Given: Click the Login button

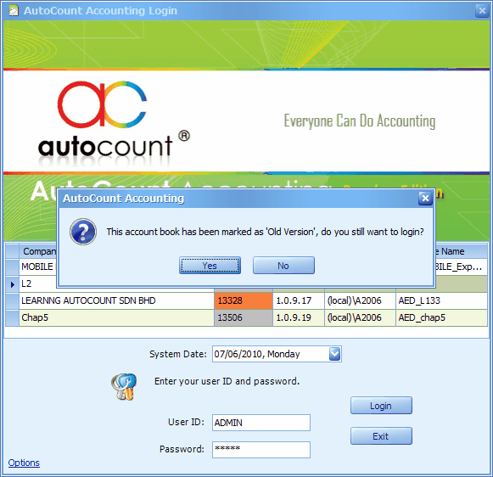Looking at the screenshot, I should [381, 406].
